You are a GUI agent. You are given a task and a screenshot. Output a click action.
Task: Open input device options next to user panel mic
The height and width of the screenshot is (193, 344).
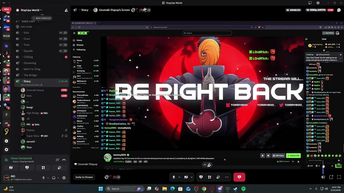[48, 178]
